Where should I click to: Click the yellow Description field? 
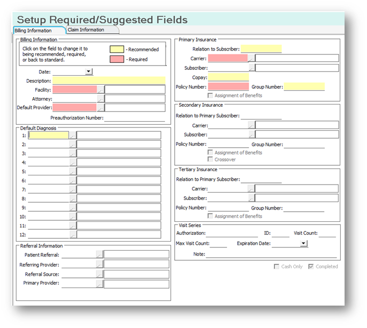109,81
